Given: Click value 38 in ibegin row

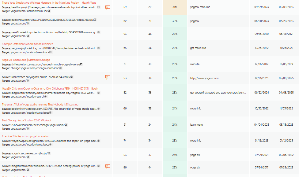Looking at the screenshot, I should tap(150, 93).
